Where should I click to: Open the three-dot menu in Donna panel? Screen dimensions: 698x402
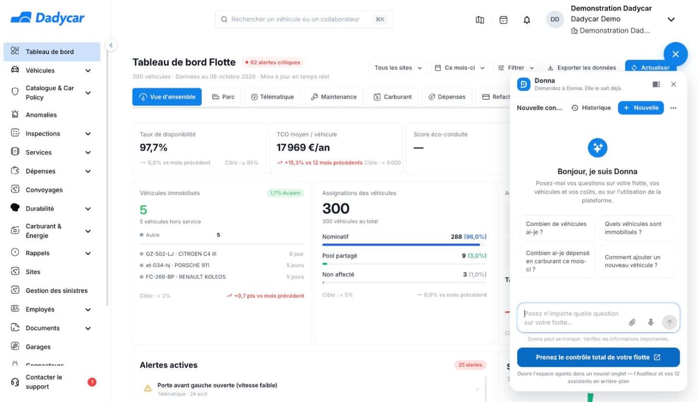point(674,108)
